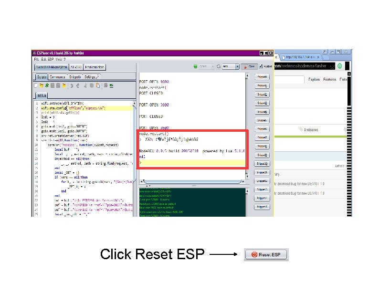Image resolution: width=379 pixels, height=284 pixels.
Task: Click the 0 releases link in browser
Action: [309, 130]
